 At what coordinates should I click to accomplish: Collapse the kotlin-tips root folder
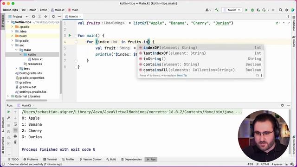pyautogui.click(x=8, y=22)
